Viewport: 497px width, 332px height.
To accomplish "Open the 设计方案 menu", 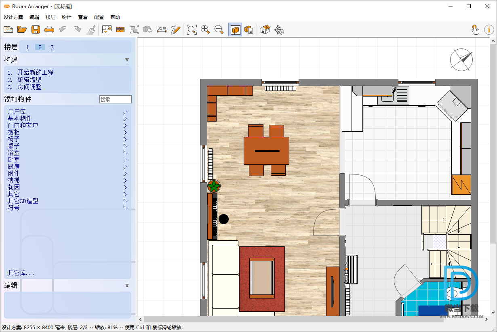I will 13,17.
